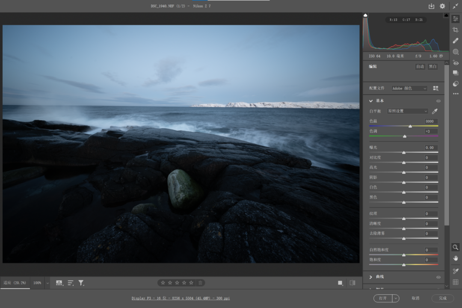The image size is (462, 308).
Task: Toggle the grid overlay icon
Action: point(456,282)
